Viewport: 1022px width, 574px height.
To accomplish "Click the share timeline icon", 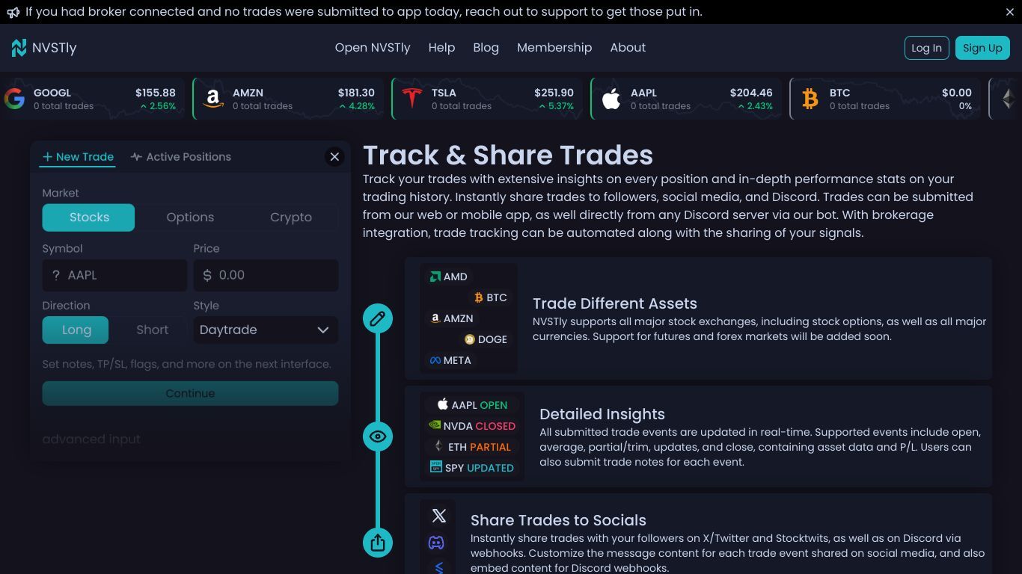I will 377,543.
